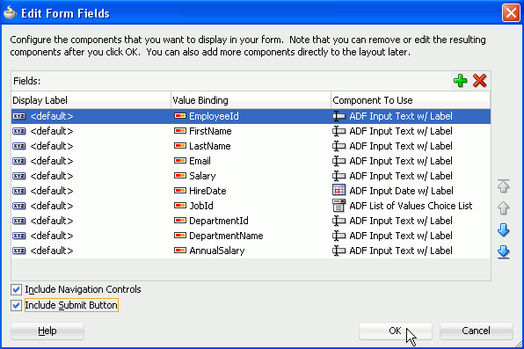Click the input text icon in LastName row

(338, 146)
